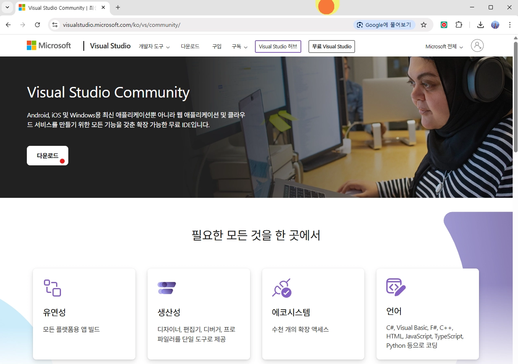This screenshot has height=364, width=518.
Task: Open the 구입 nav item
Action: coord(217,46)
